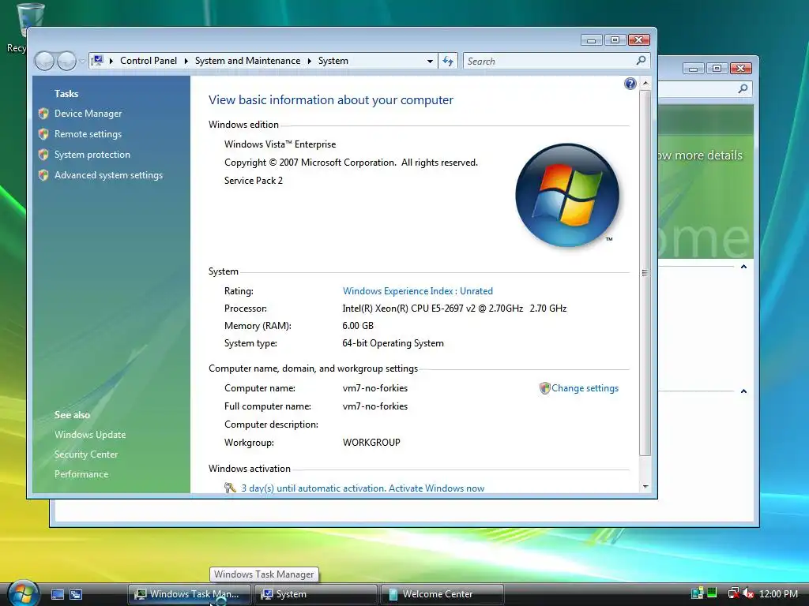Screen dimensions: 809x606
Task: Open the Start menu orb
Action: [x=23, y=593]
